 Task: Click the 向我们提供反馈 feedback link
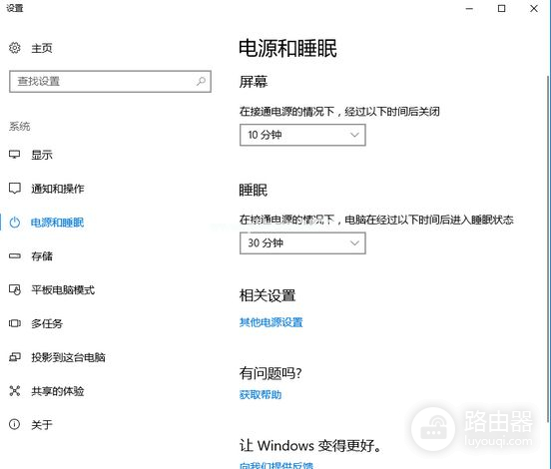pyautogui.click(x=276, y=465)
